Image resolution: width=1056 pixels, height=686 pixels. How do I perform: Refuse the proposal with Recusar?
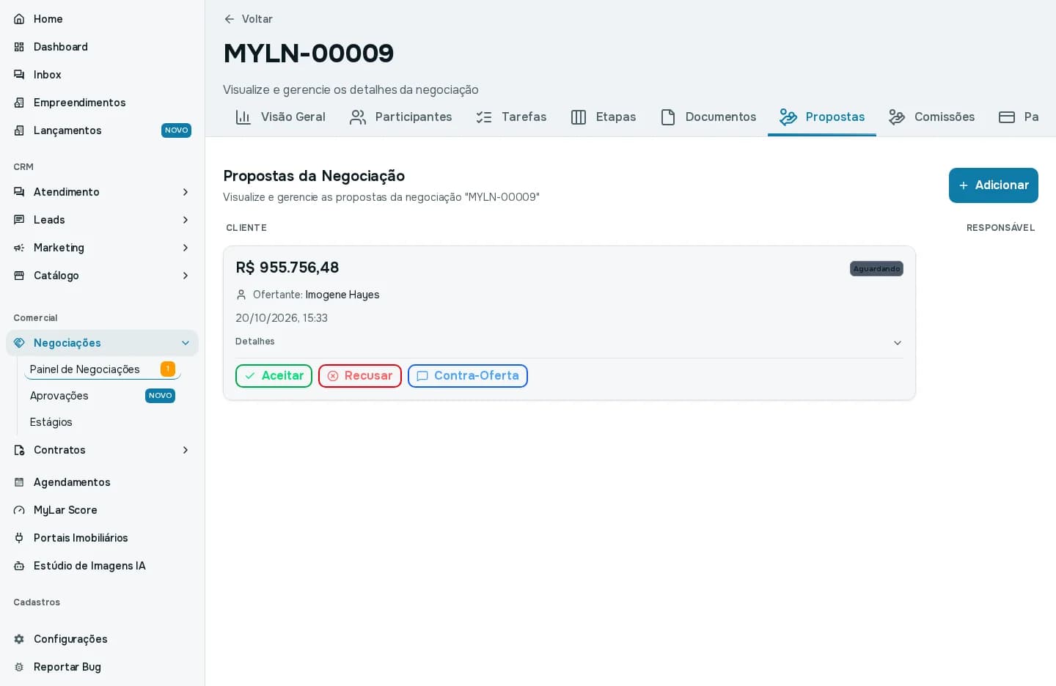[360, 376]
